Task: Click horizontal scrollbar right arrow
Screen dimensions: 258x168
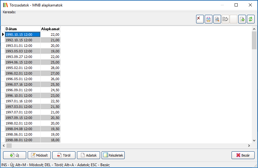Action: click(249, 145)
